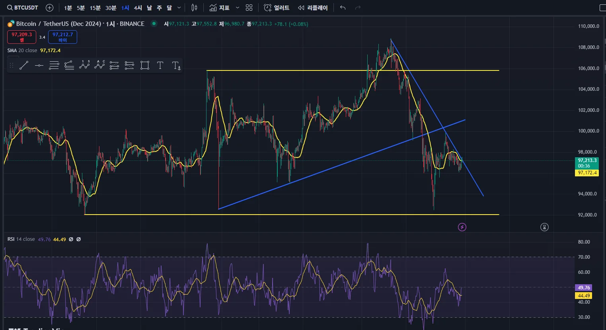Select the Elliott impulse wave (1-5) tool
This screenshot has width=606, height=330.
(x=84, y=65)
